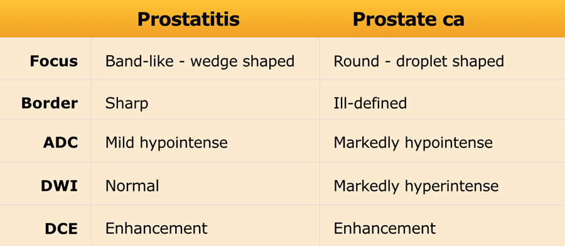Select the DWI row label
Screen dimensions: 565x246
coord(59,186)
